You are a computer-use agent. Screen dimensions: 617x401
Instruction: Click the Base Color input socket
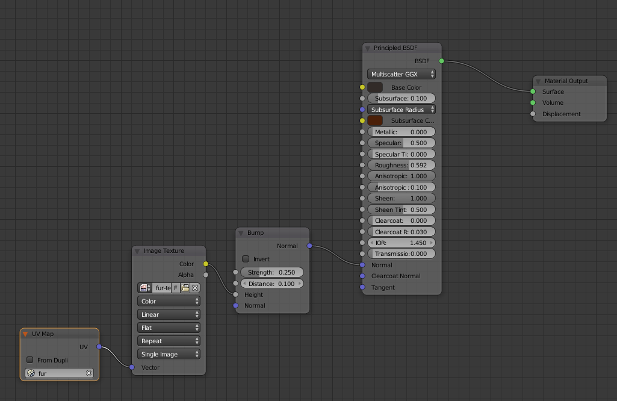pyautogui.click(x=362, y=87)
